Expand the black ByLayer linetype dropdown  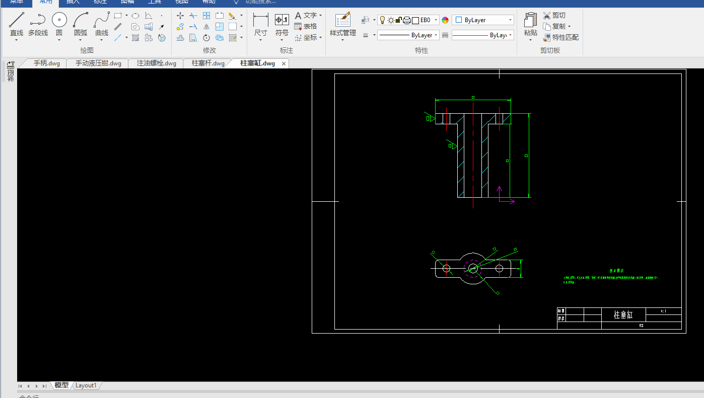point(408,35)
